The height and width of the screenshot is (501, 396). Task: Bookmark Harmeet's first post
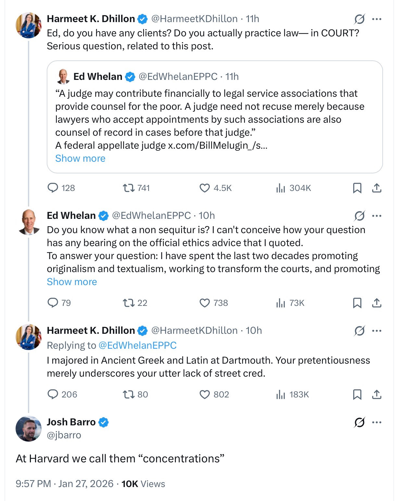pyautogui.click(x=357, y=188)
